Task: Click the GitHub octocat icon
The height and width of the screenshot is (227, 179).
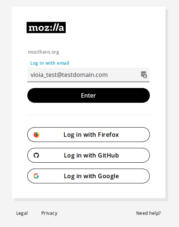Action: [36, 155]
